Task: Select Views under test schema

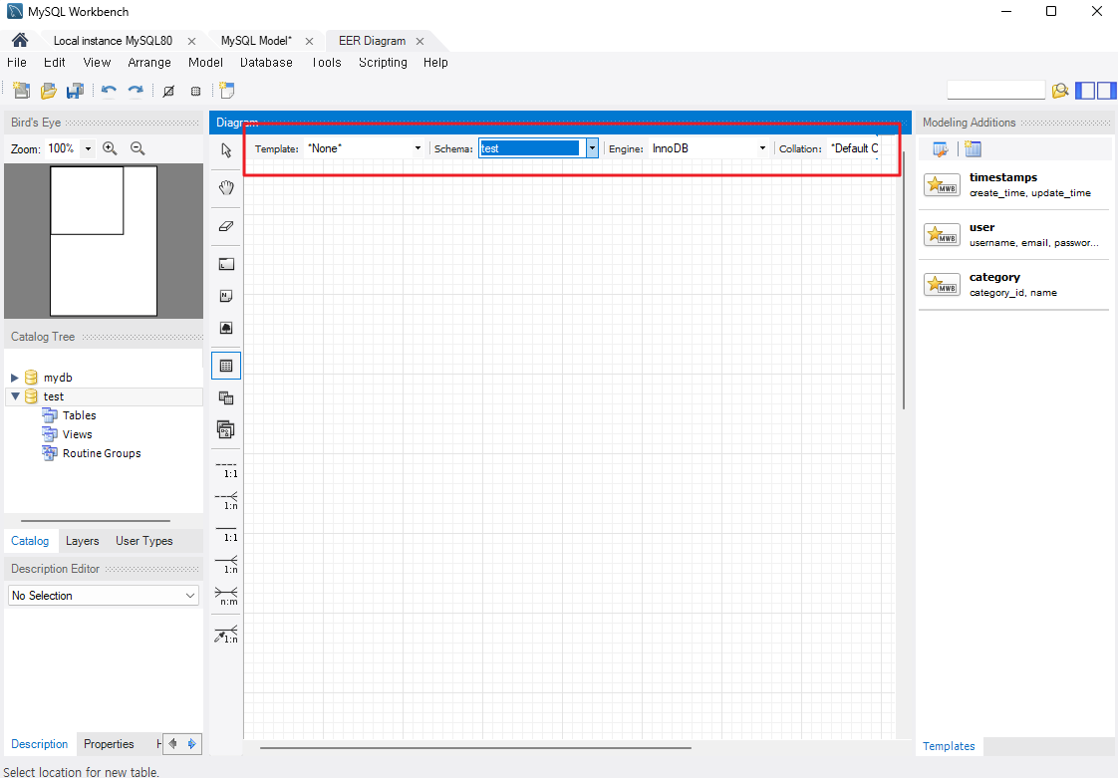Action: 77,434
